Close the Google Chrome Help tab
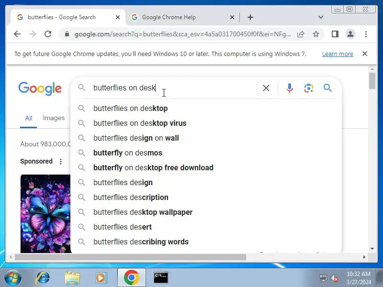383x287 pixels. [x=232, y=17]
